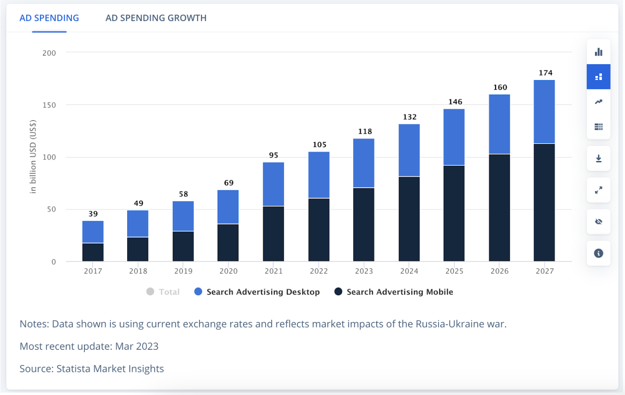Screen dimensions: 625x395
Task: Open the table view of the data
Action: click(598, 127)
